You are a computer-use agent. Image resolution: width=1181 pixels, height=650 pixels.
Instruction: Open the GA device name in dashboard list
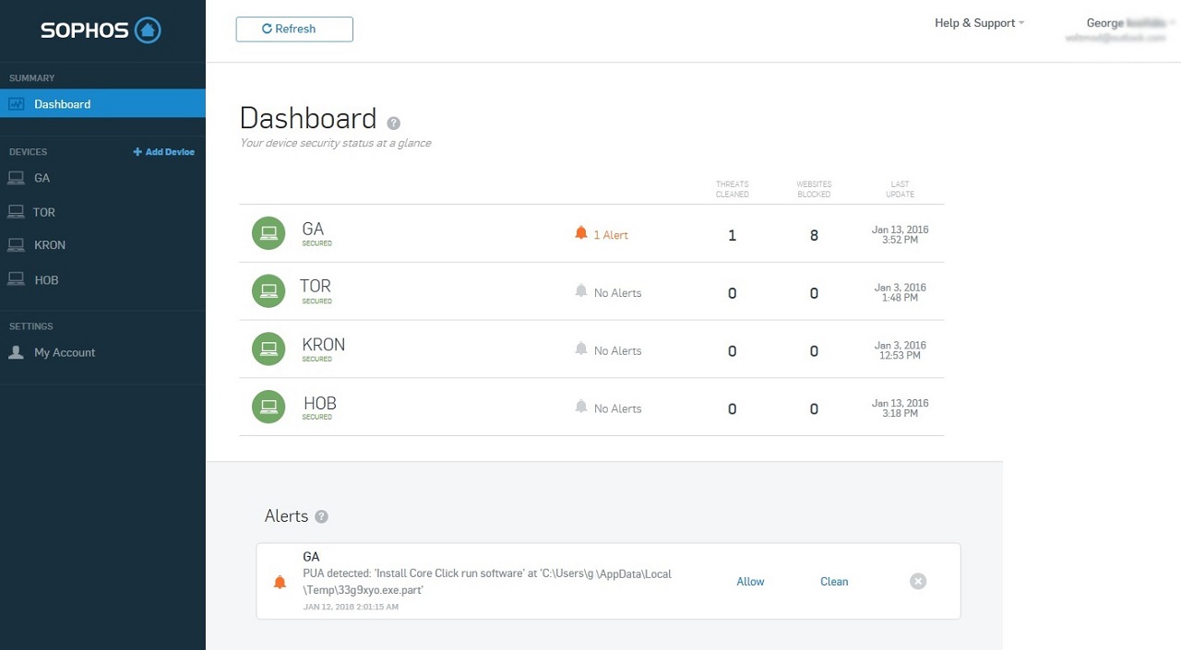click(313, 229)
